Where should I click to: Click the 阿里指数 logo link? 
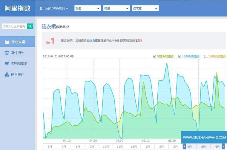[x=17, y=8]
